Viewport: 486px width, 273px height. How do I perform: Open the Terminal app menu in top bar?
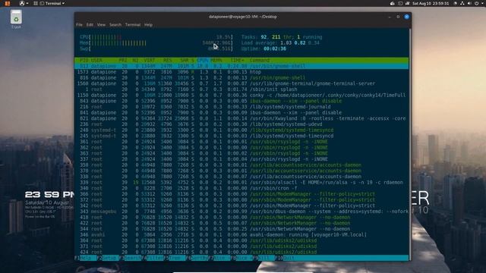pos(52,3)
